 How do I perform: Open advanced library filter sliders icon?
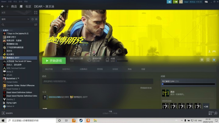point(36,25)
